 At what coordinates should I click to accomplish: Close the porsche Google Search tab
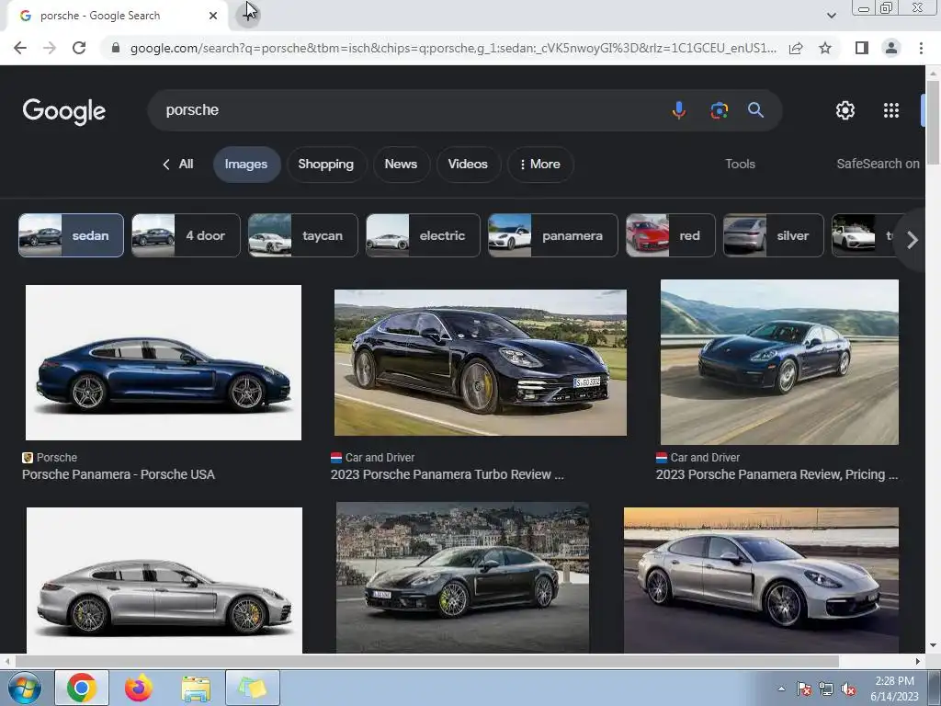213,16
